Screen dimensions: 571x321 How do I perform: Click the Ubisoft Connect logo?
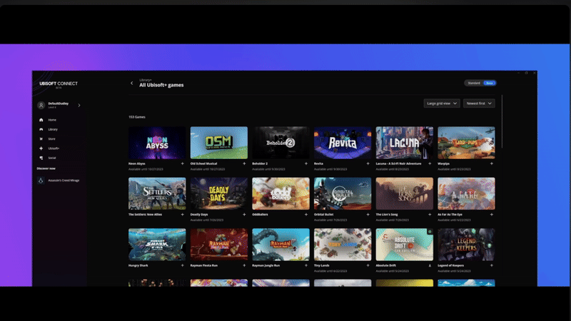tap(59, 84)
